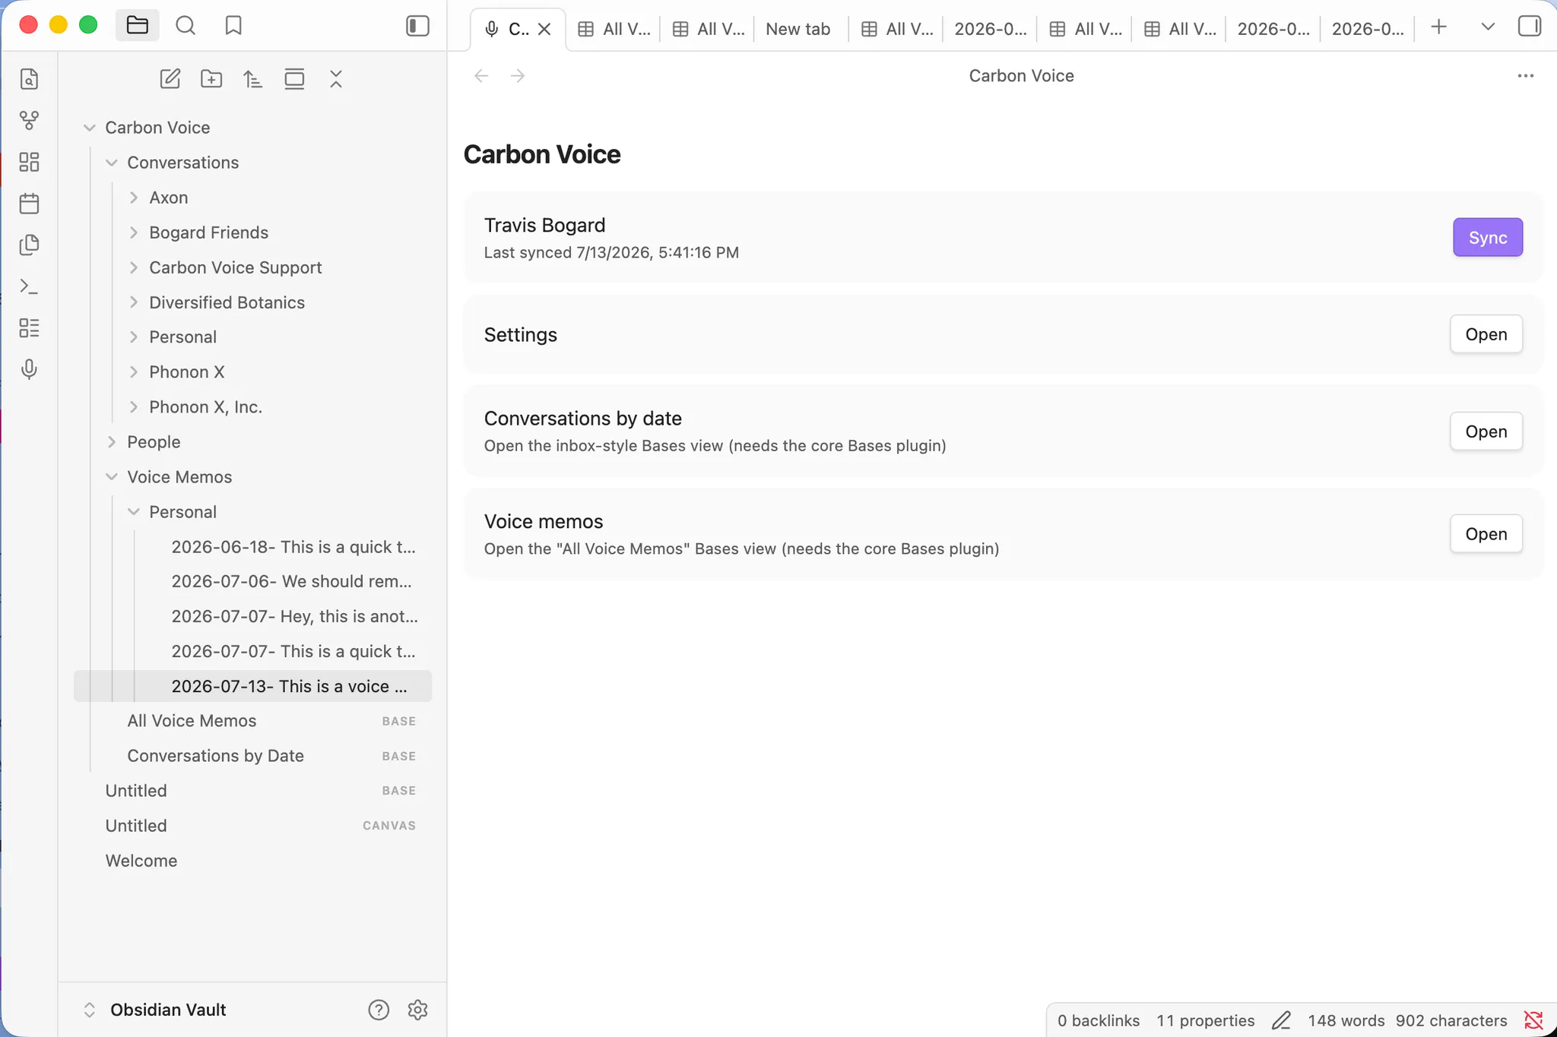
Task: Create new canvas ribbon icon
Action: (x=29, y=162)
